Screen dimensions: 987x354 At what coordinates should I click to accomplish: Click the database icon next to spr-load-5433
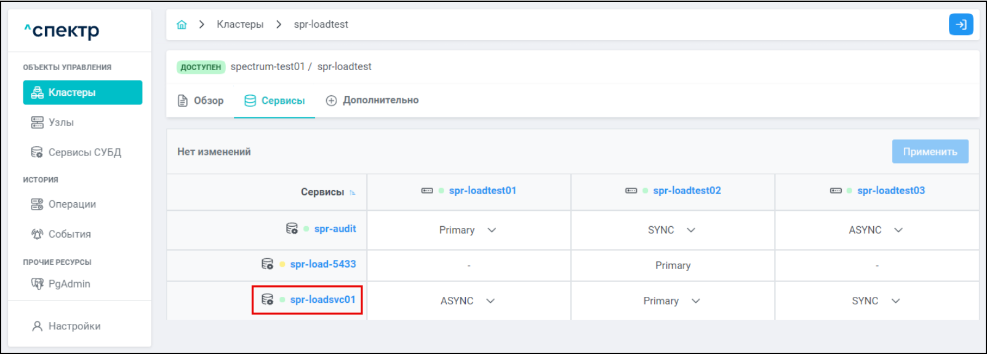(x=268, y=264)
